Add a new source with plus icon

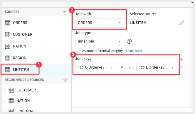65,12
